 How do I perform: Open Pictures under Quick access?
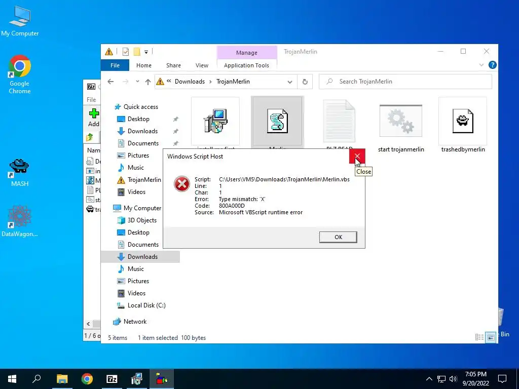(x=138, y=155)
